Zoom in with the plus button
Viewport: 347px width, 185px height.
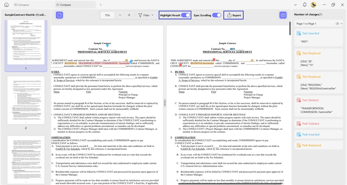click(x=129, y=15)
